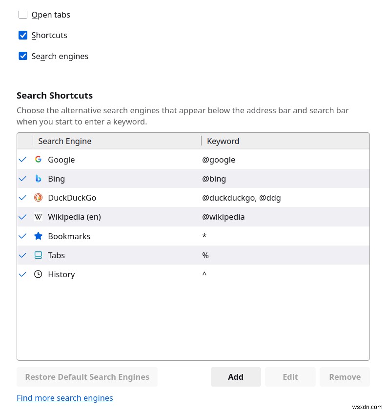Click the caret keyword for History
The height and width of the screenshot is (412, 388).
pyautogui.click(x=204, y=274)
